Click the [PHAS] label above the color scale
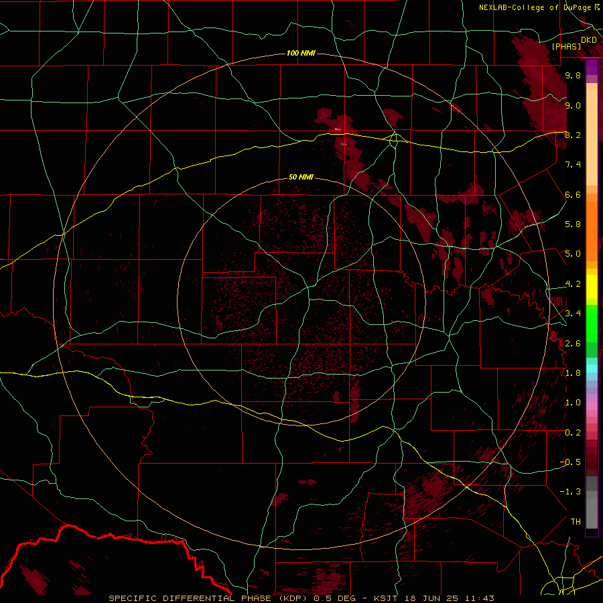Image resolution: width=603 pixels, height=603 pixels. tap(566, 47)
